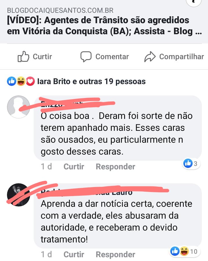The height and width of the screenshot is (261, 208).
Task: Tap the thumbs-up Curtir icon on the post
Action: tap(23, 57)
